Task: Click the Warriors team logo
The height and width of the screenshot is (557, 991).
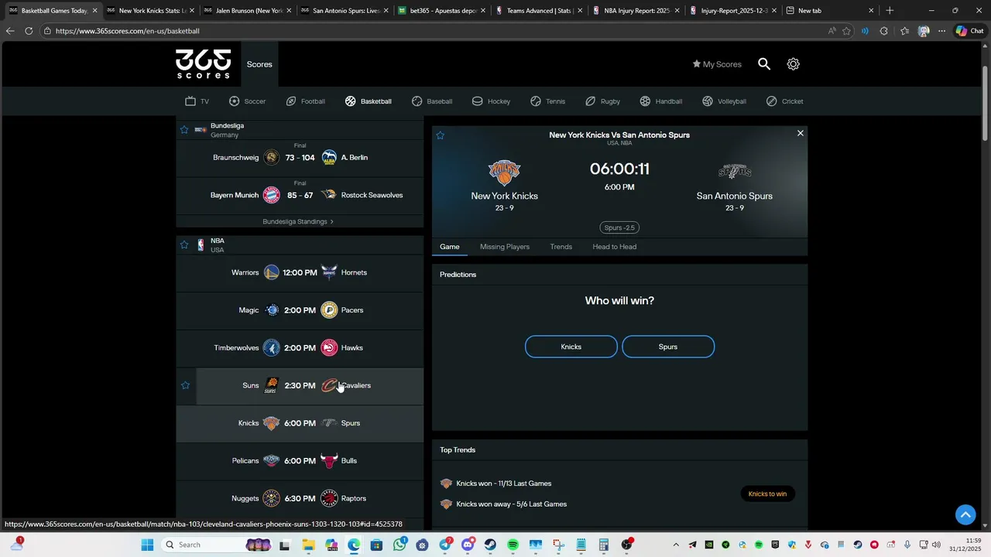Action: (x=271, y=272)
